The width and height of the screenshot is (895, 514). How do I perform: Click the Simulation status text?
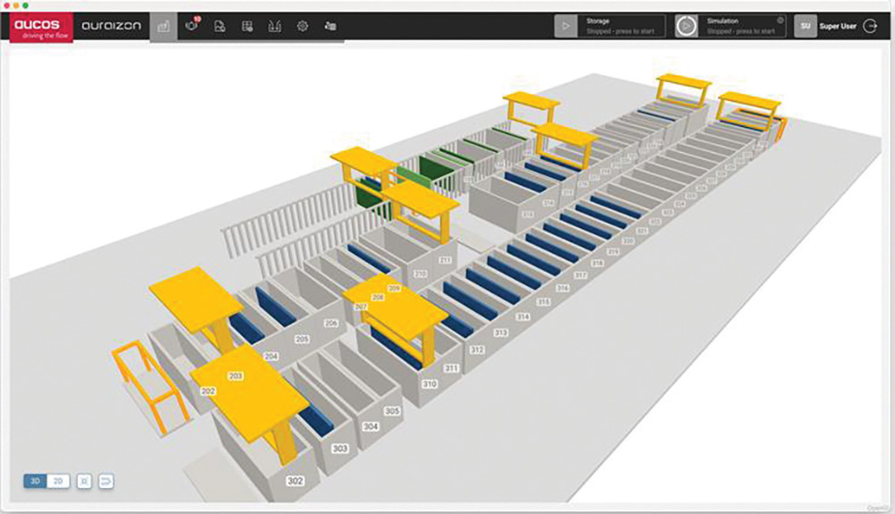[741, 31]
